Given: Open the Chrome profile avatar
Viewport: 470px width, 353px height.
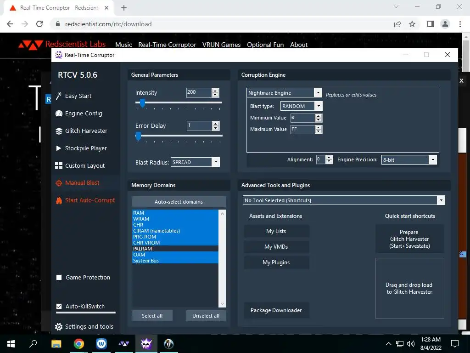Looking at the screenshot, I should tap(445, 24).
